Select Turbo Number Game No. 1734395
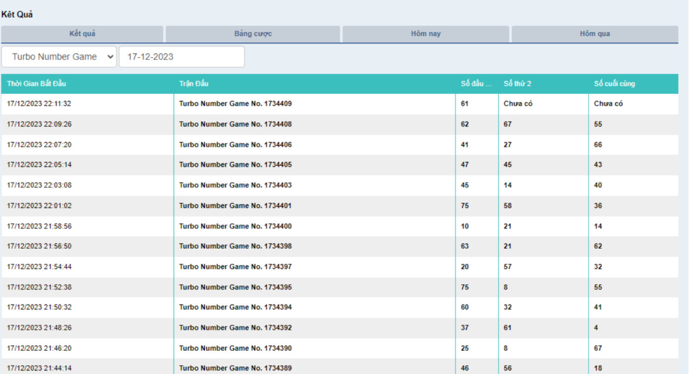This screenshot has height=374, width=689. tap(235, 287)
